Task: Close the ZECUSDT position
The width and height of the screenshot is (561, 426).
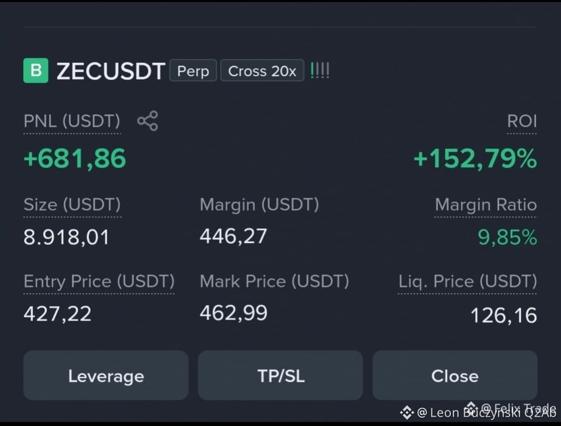Action: tap(455, 375)
